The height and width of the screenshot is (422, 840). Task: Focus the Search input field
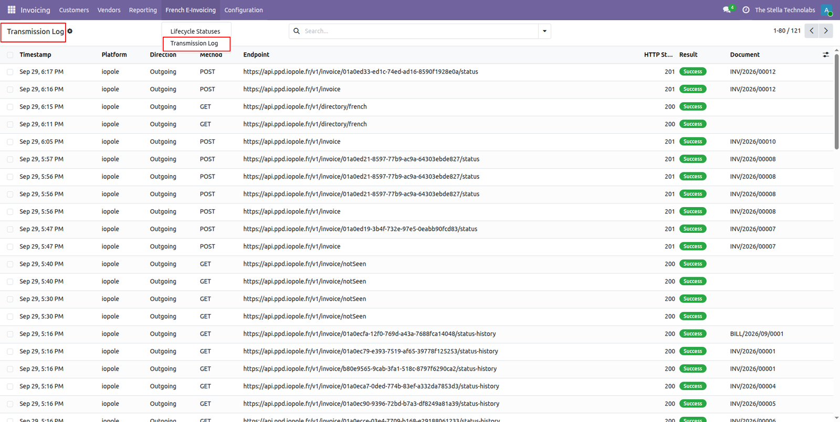coord(420,31)
